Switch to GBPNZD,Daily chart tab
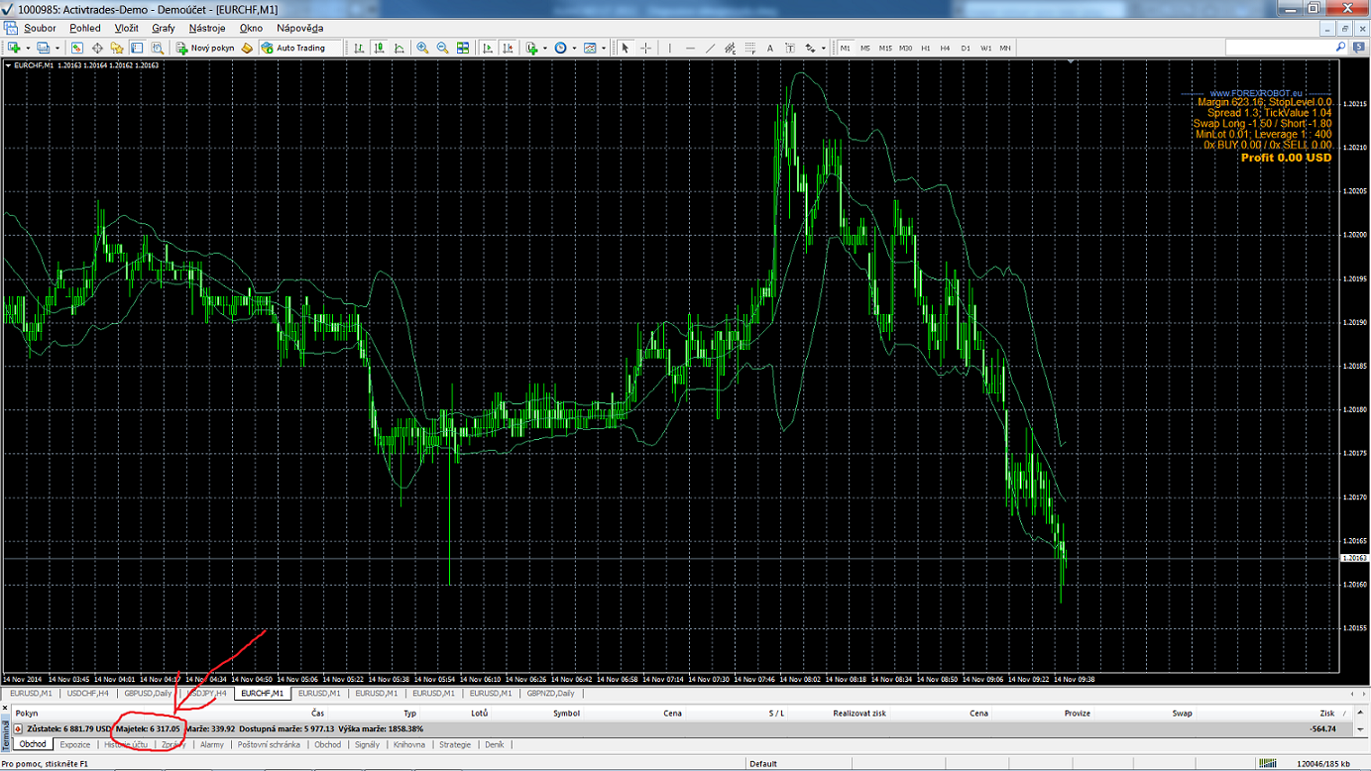 pos(550,694)
